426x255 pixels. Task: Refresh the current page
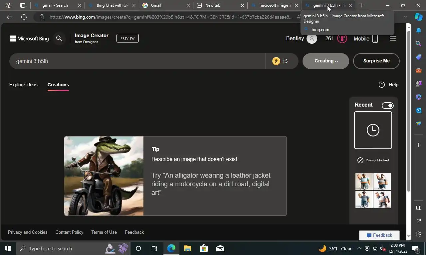point(24,17)
